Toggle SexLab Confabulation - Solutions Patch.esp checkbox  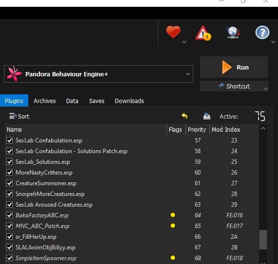(x=9, y=151)
